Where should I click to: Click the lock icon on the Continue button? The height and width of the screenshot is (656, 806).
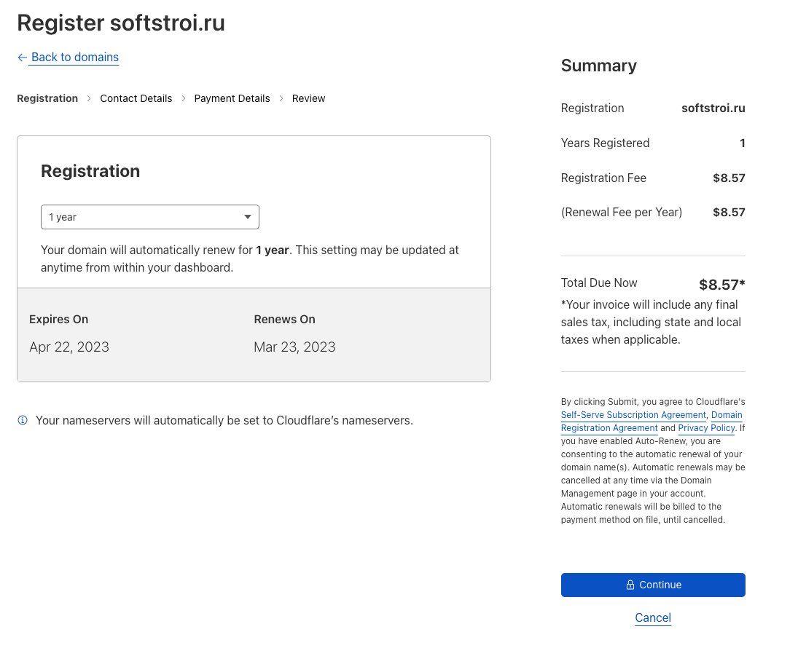coord(630,585)
